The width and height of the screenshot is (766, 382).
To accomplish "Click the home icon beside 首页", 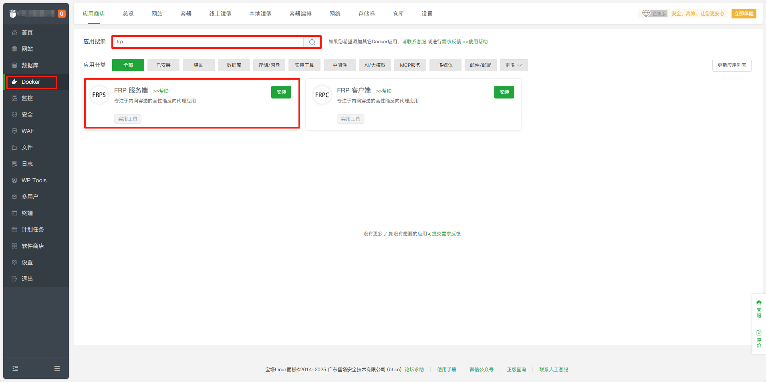I will click(14, 32).
